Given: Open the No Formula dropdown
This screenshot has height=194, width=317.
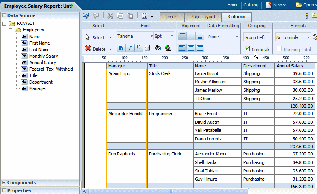Looking at the screenshot, I should (293, 37).
